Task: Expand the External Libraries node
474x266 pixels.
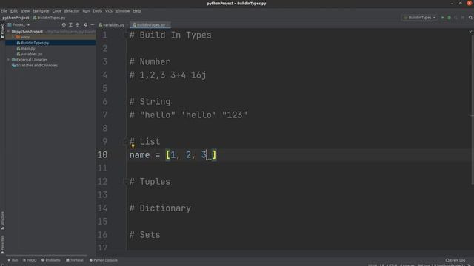Action: pyautogui.click(x=8, y=60)
